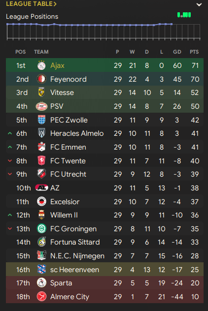Click last point on League Positions graph
Image resolution: width=208 pixels, height=311 pixels.
(x=172, y=24)
